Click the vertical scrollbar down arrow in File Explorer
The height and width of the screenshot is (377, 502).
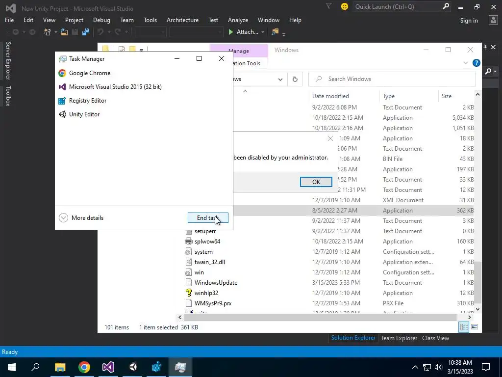click(477, 309)
